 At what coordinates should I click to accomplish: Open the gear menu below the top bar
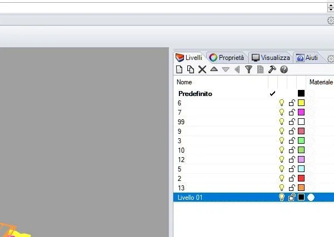330,21
